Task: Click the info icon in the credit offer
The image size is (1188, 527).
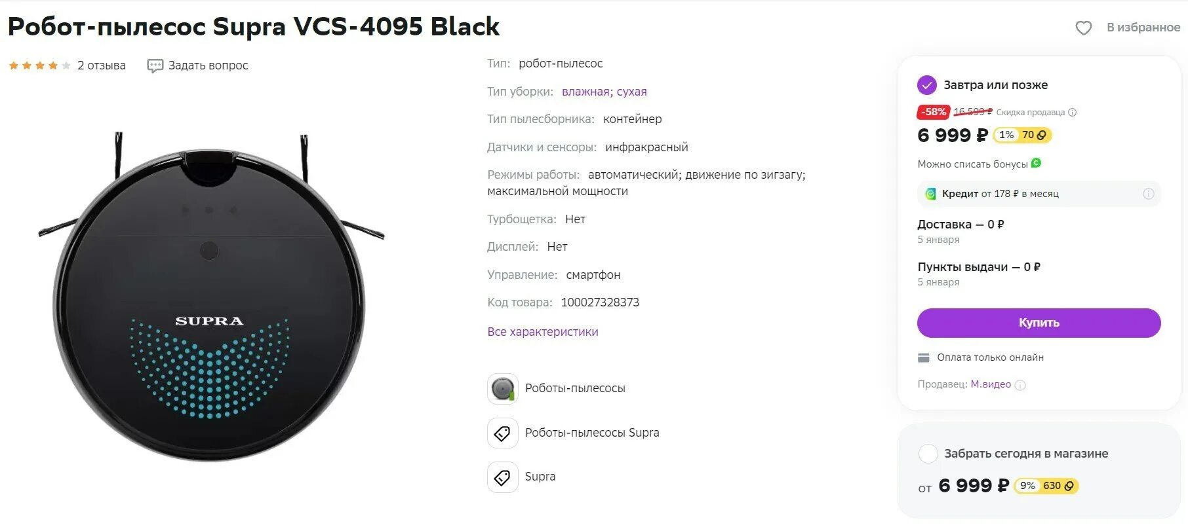Action: tap(1148, 194)
